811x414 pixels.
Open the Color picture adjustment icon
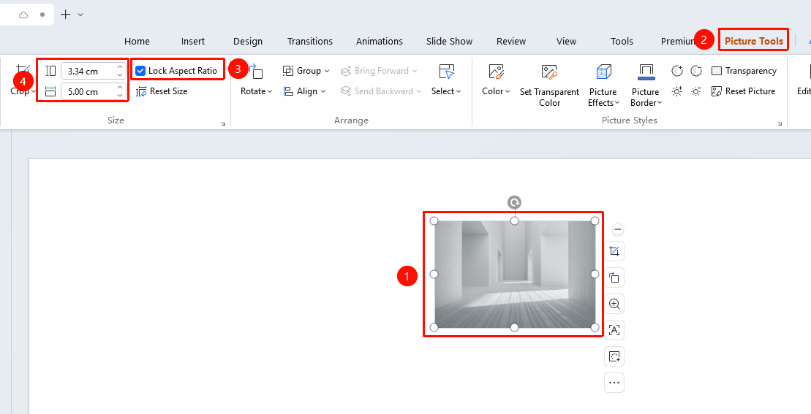pos(496,72)
